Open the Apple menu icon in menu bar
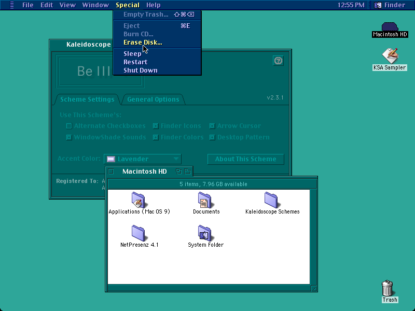This screenshot has height=311, width=415. coord(11,5)
